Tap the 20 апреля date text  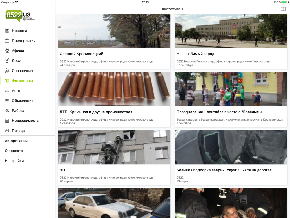tap(67, 181)
